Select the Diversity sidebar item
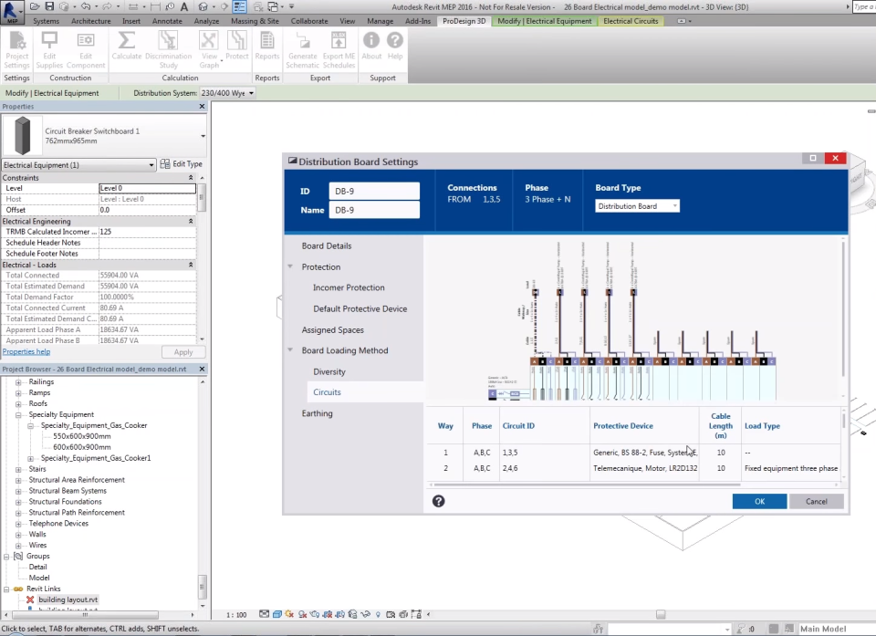 click(x=329, y=371)
